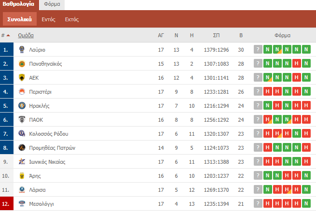Click the Παναθηναϊκός team crest icon
Screen dimensions: 316x214
22,64
